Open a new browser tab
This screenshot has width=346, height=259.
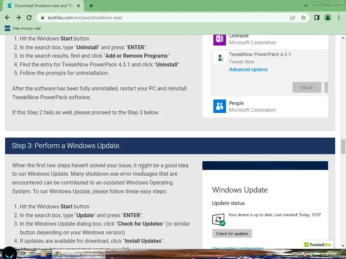91,6
